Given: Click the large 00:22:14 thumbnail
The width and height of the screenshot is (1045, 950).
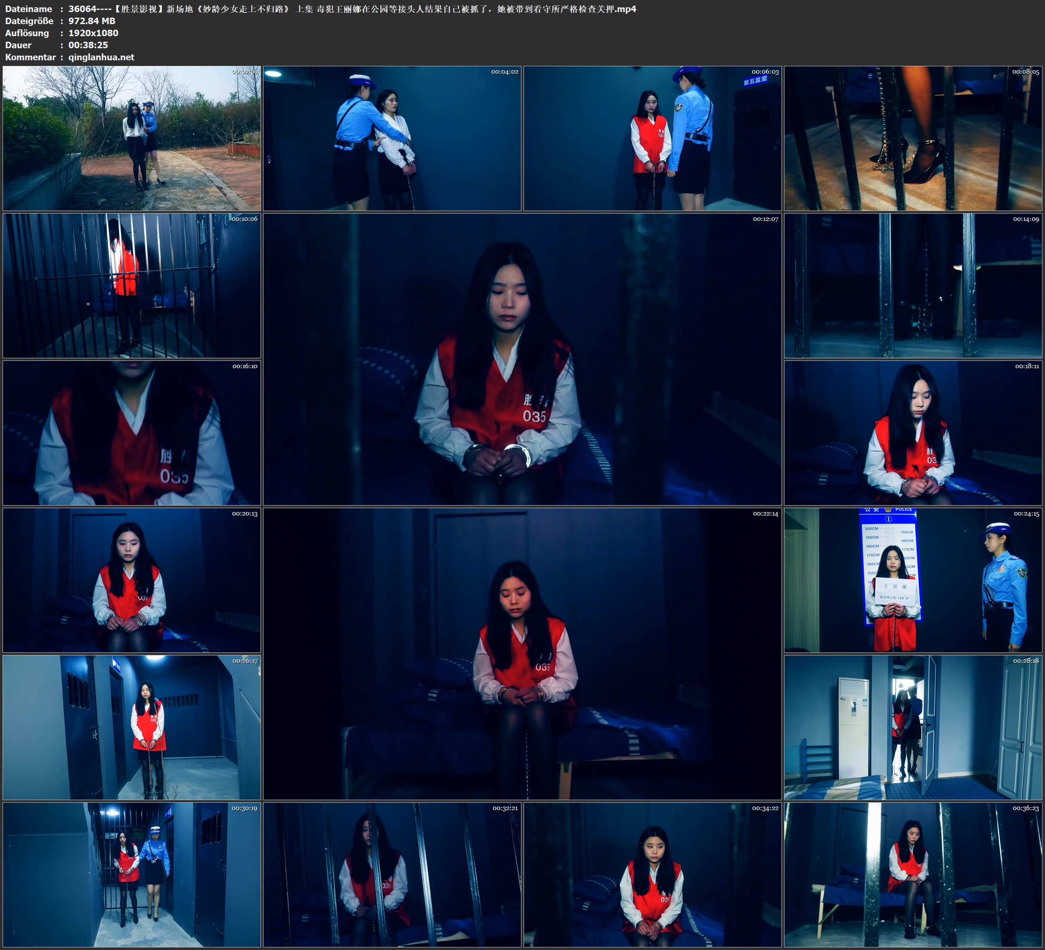Looking at the screenshot, I should pos(522,654).
